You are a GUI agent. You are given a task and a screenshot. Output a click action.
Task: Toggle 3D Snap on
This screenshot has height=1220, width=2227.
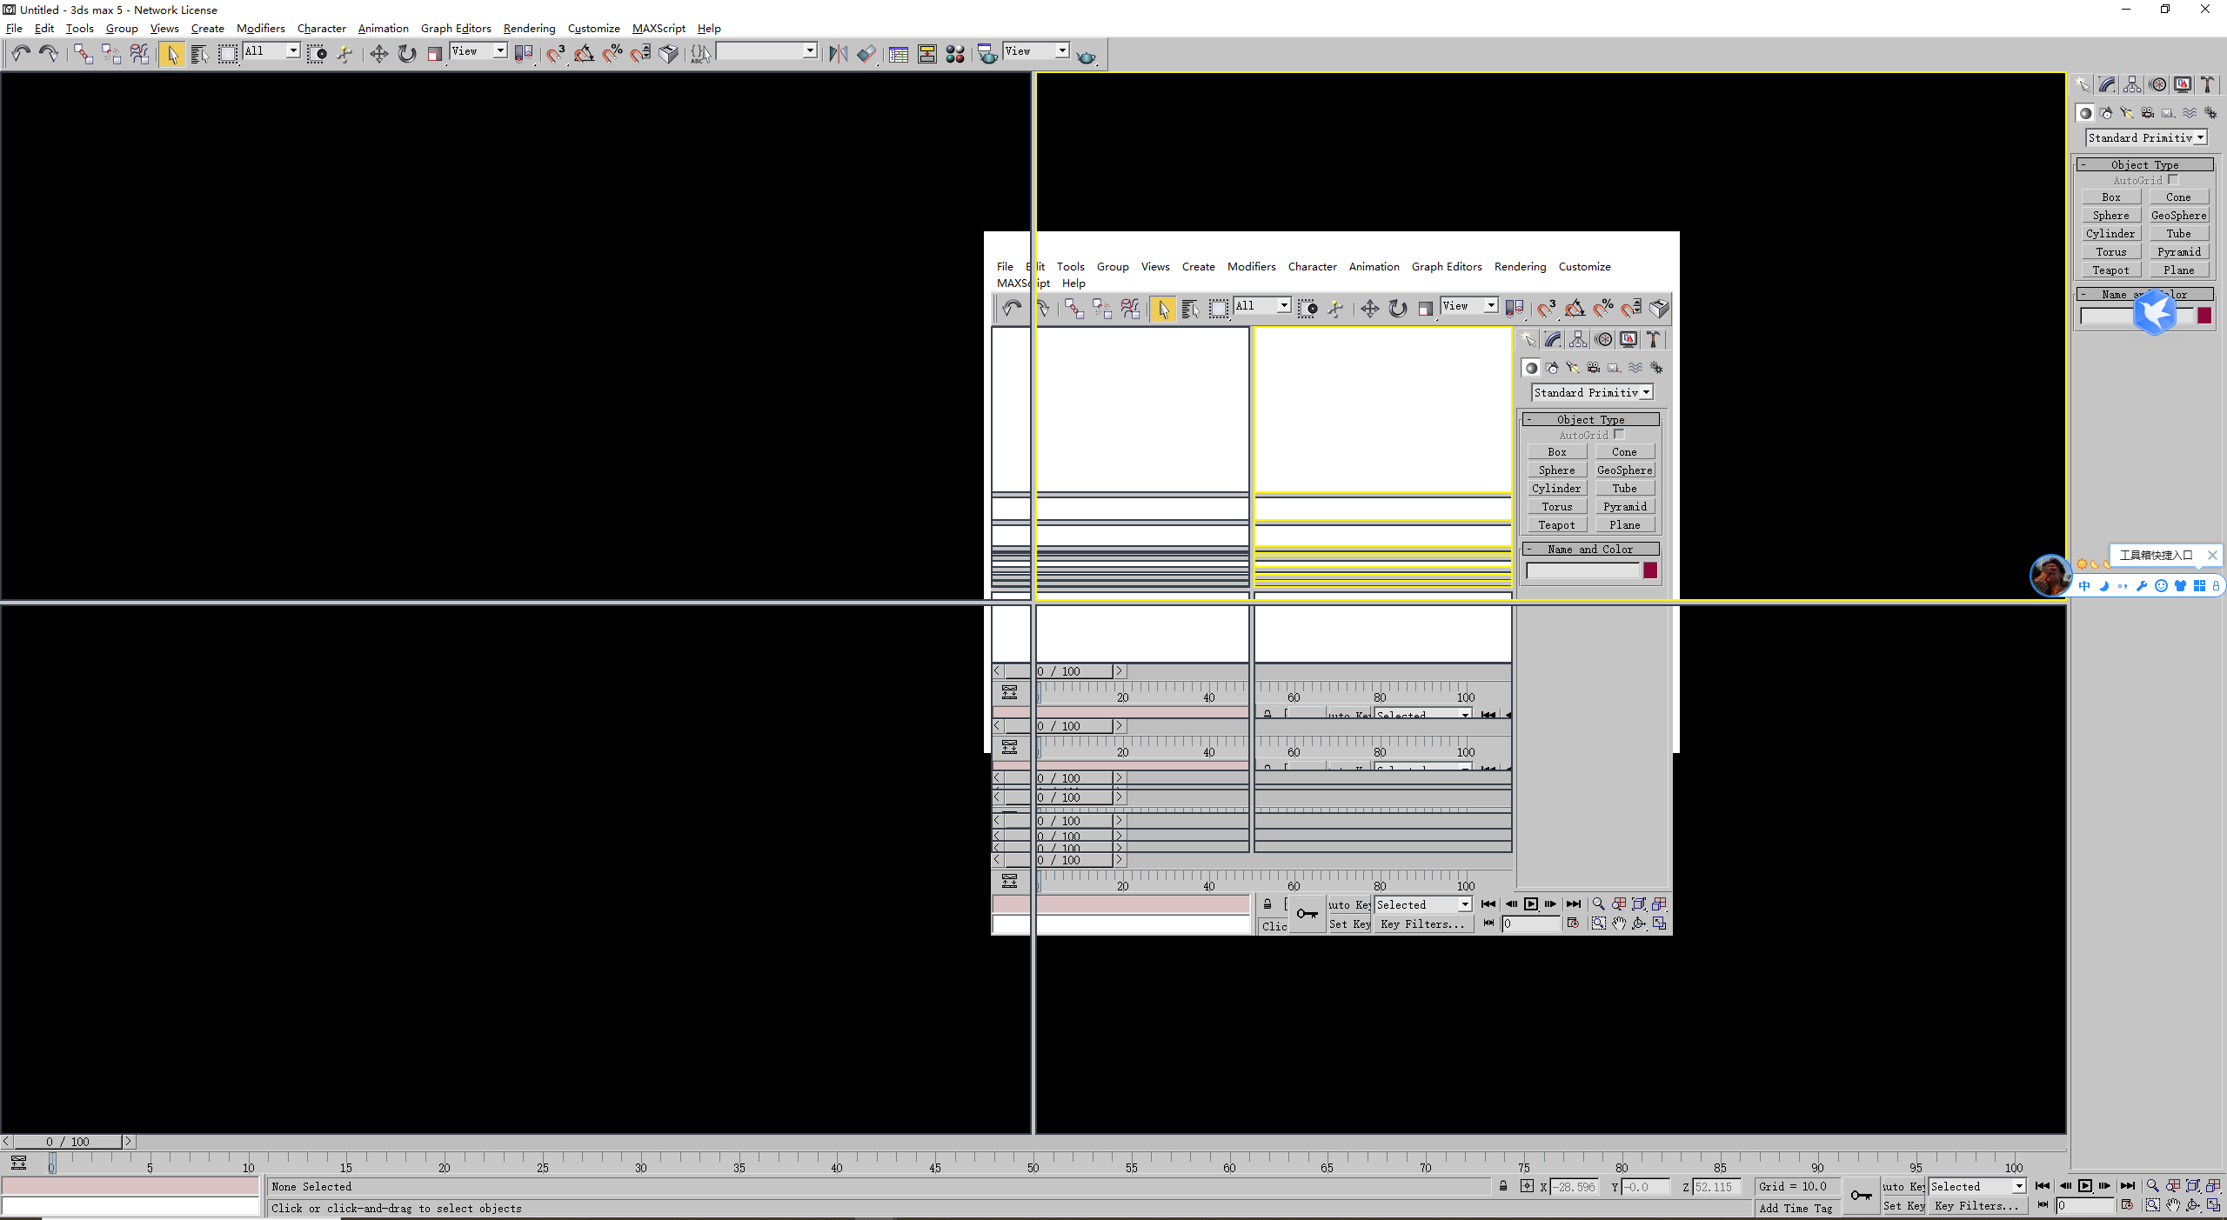coord(557,53)
